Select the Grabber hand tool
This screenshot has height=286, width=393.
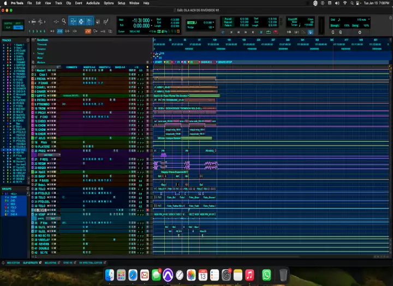pos(89,22)
